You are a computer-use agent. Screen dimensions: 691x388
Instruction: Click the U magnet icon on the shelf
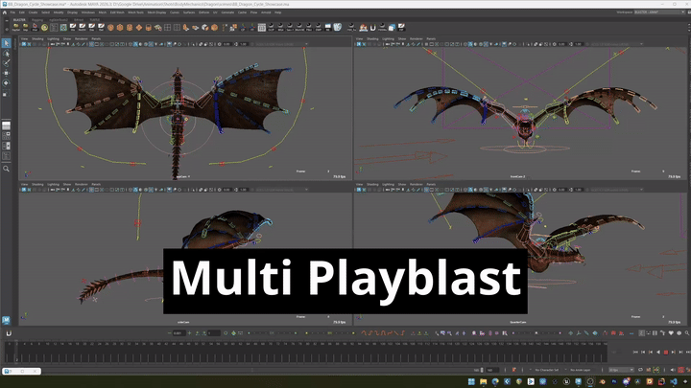(x=372, y=27)
